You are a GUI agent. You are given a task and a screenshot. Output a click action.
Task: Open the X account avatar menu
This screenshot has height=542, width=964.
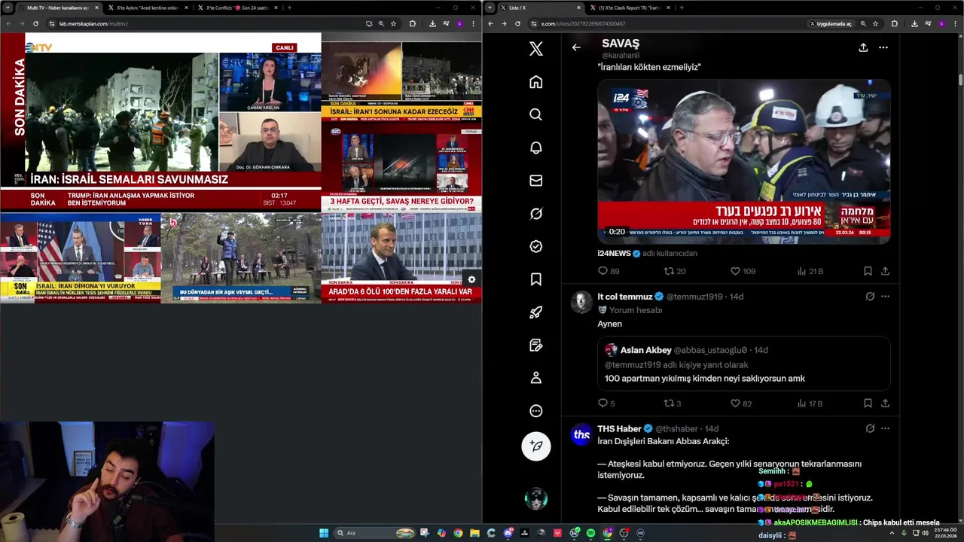click(536, 499)
